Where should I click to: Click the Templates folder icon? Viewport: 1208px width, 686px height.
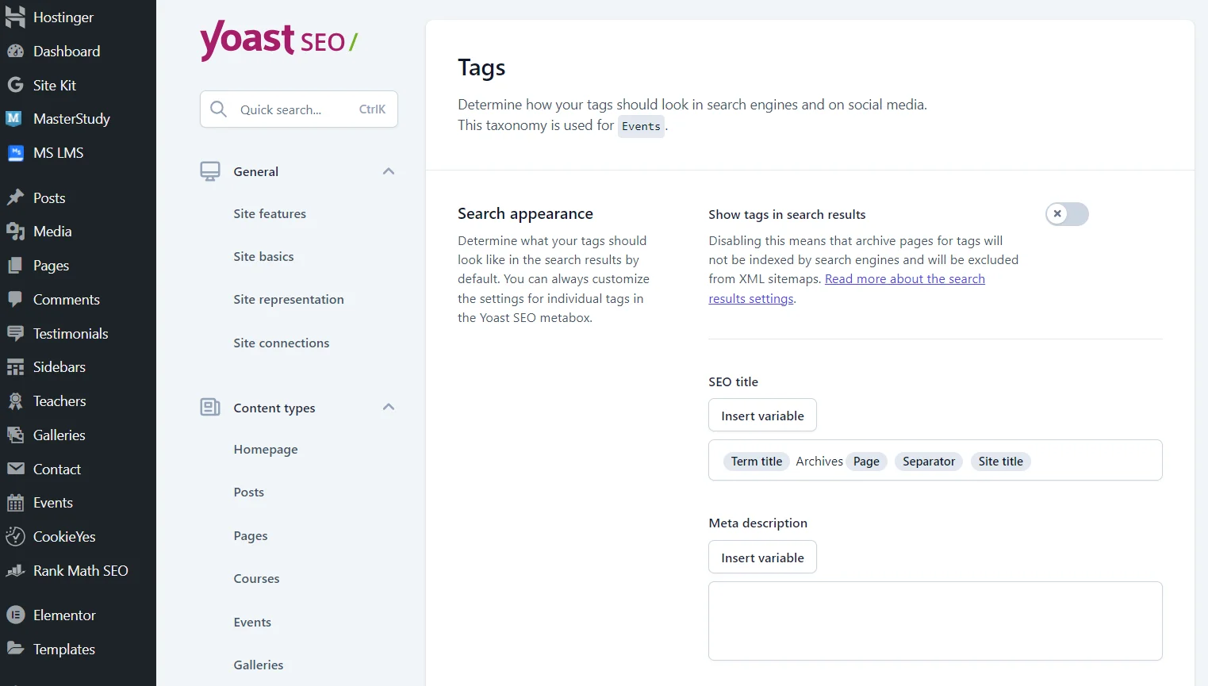point(15,649)
